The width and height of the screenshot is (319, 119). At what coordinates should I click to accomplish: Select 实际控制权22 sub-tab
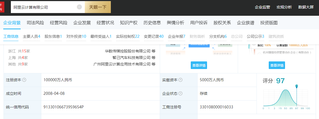pos(128,37)
